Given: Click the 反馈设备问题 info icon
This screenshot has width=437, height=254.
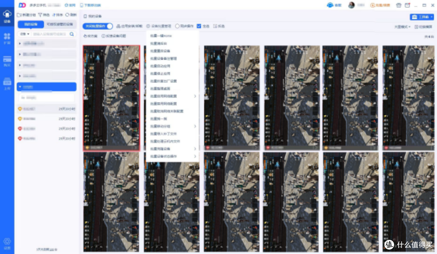Looking at the screenshot, I should [x=104, y=36].
